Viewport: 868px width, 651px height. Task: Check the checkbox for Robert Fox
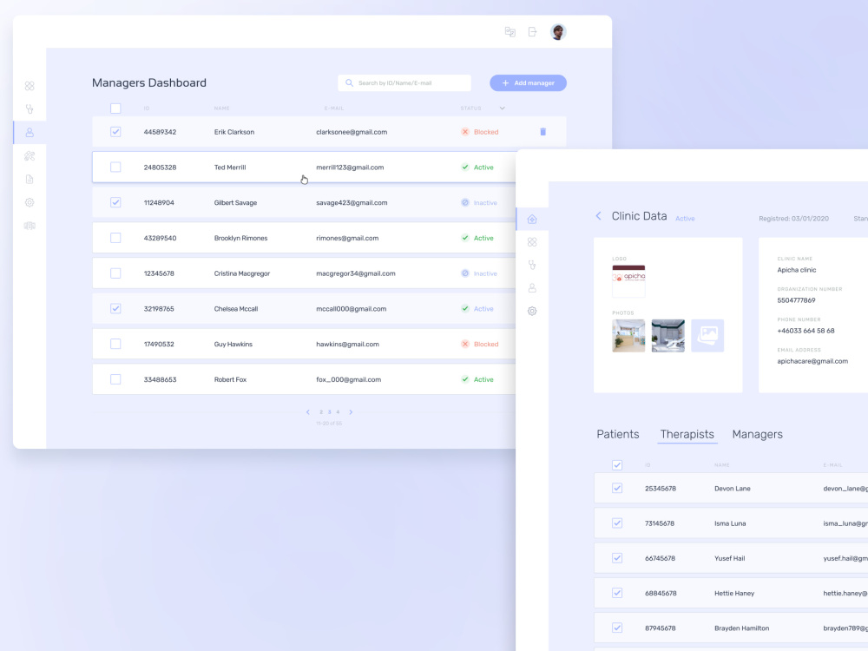[115, 380]
